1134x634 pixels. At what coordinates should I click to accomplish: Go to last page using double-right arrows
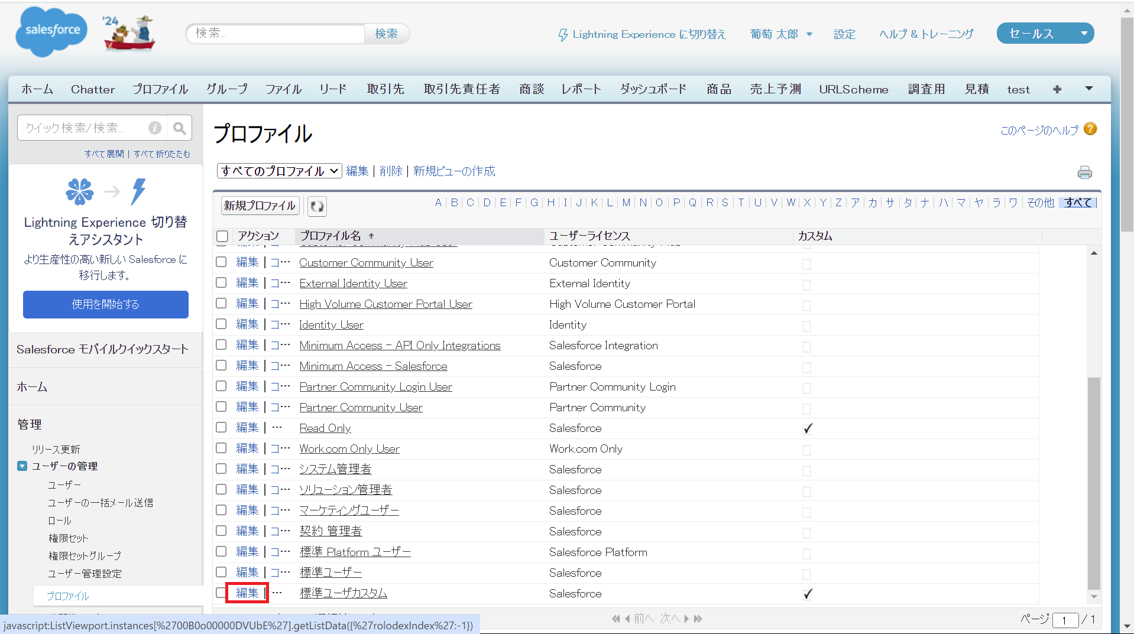(x=698, y=619)
